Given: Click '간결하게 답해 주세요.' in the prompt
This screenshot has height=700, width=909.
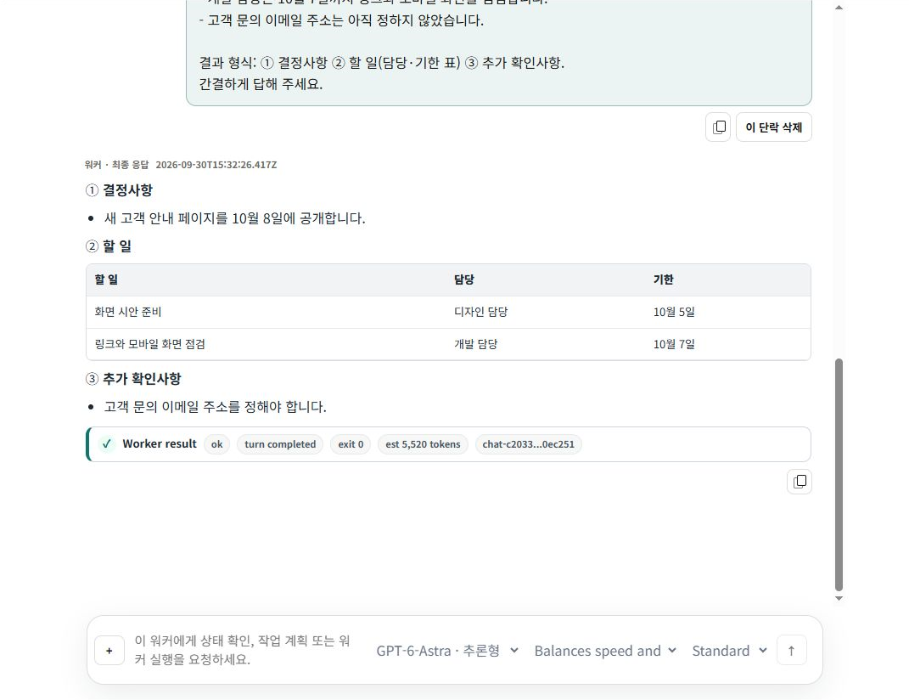Looking at the screenshot, I should tap(261, 84).
